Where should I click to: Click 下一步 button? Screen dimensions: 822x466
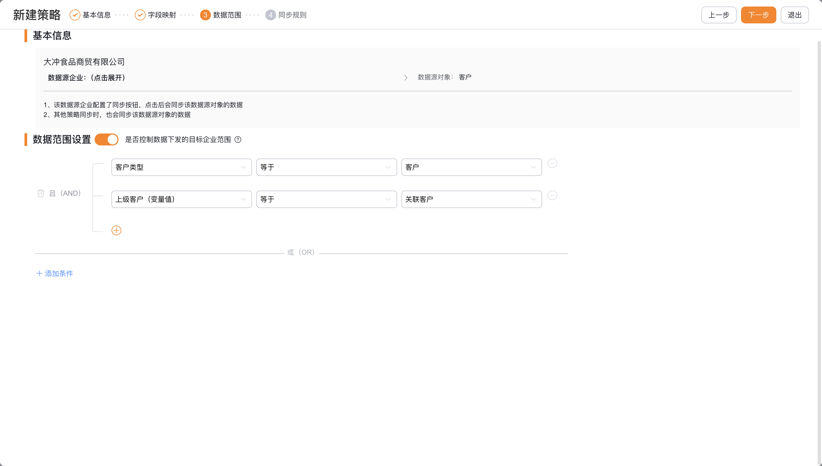coord(758,15)
